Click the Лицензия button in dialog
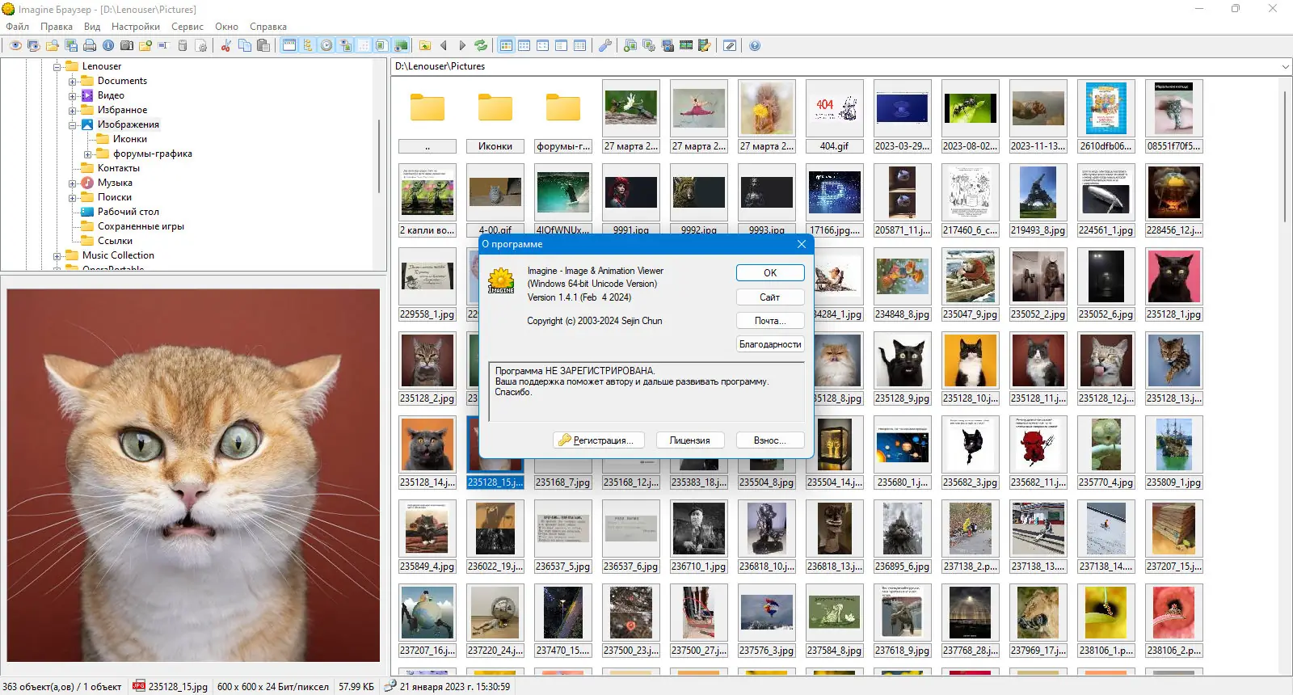Image resolution: width=1293 pixels, height=695 pixels. click(x=689, y=440)
